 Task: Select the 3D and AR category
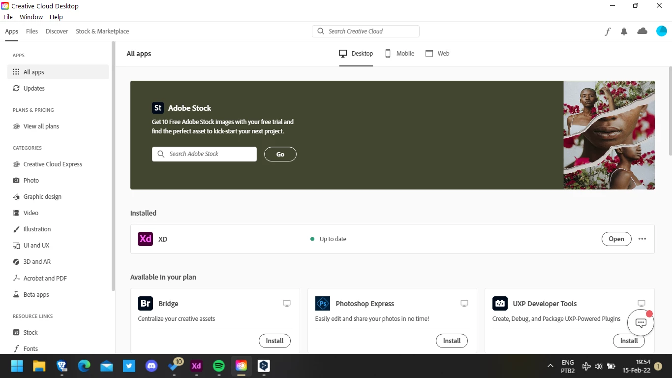click(58, 261)
